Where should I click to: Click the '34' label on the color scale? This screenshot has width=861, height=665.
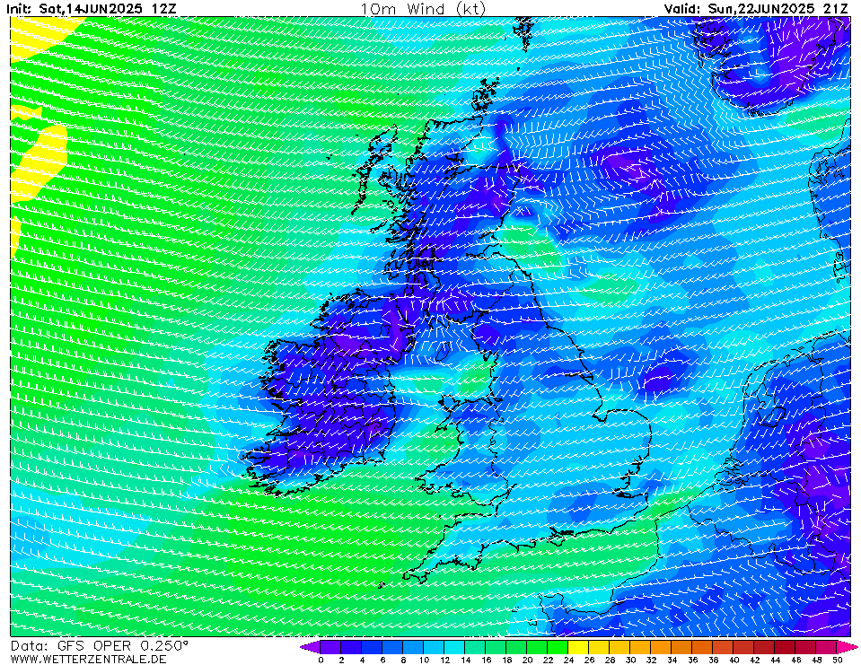point(672,660)
